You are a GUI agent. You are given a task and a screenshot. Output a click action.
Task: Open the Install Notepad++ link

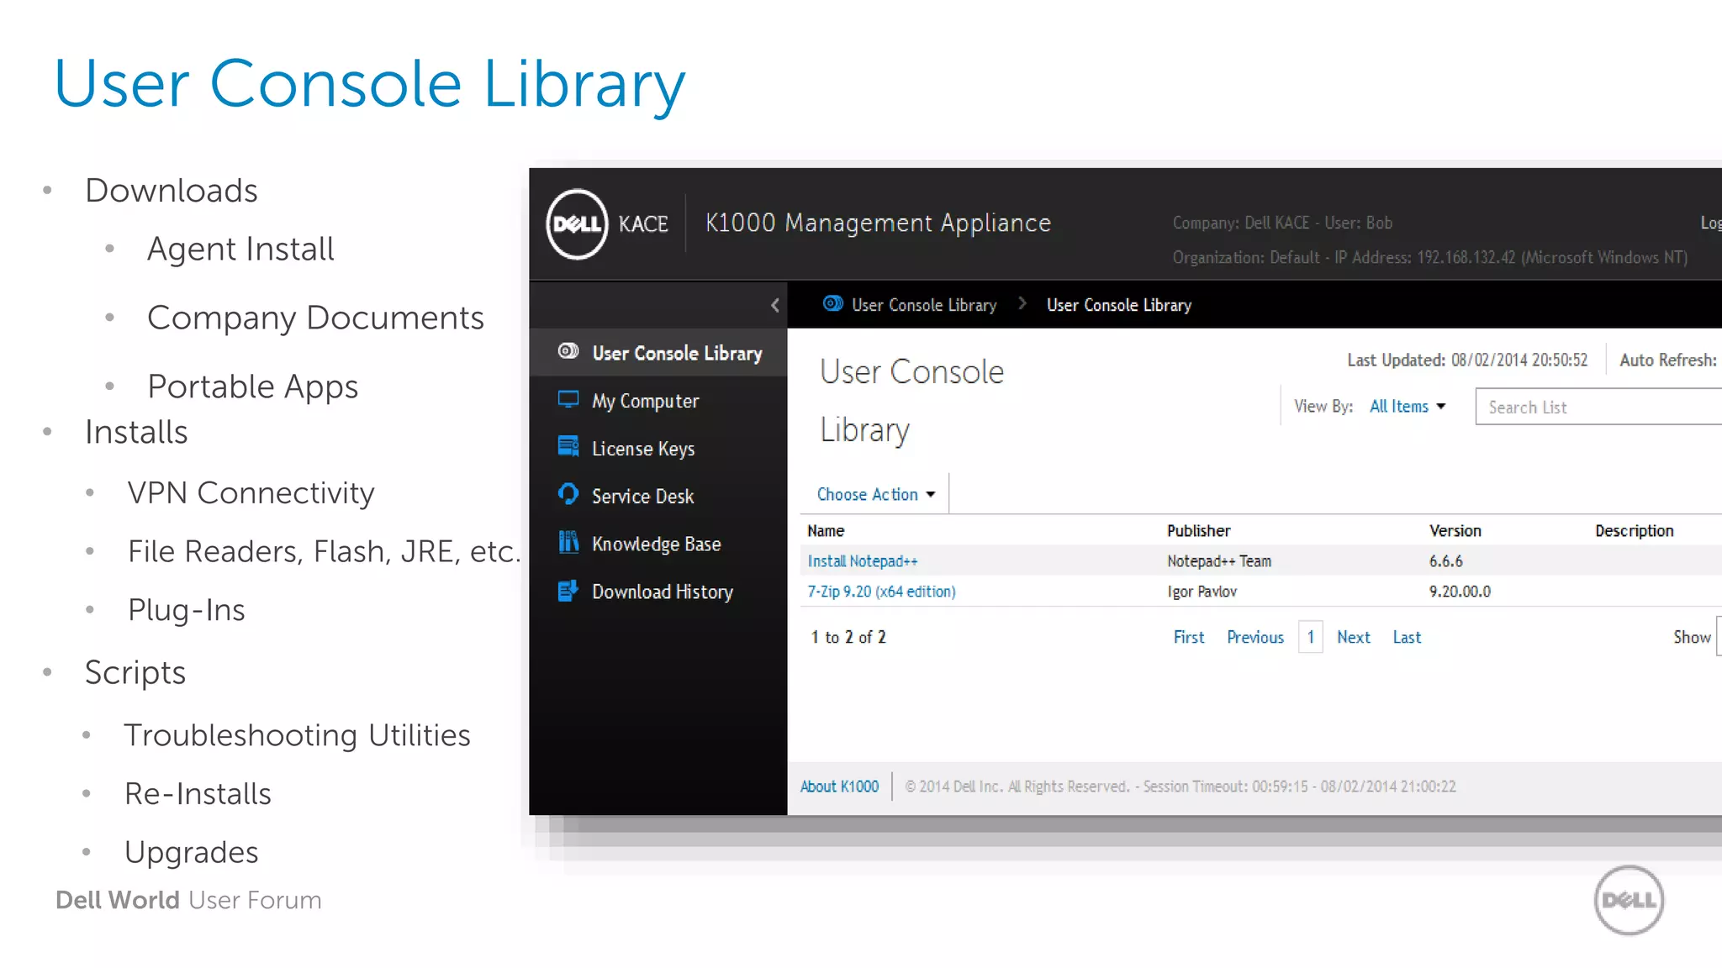[x=863, y=561]
